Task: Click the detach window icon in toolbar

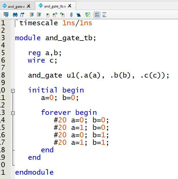Action: [6, 15]
